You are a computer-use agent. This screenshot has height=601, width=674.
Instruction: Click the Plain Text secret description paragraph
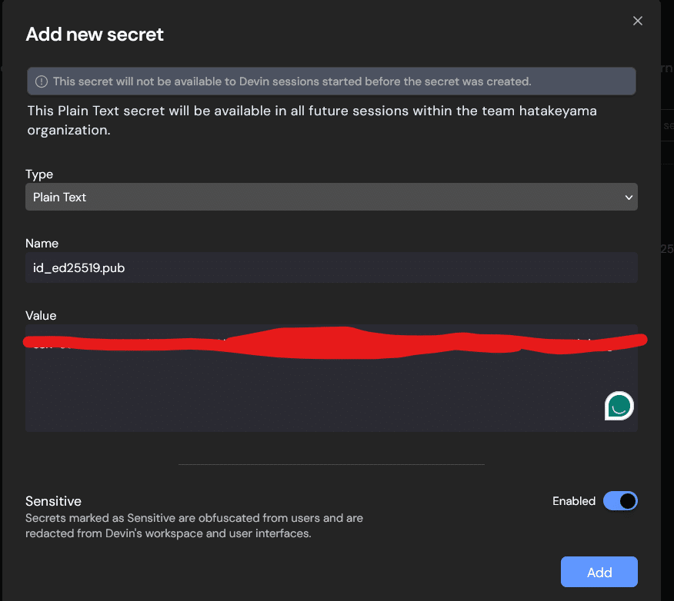[312, 121]
